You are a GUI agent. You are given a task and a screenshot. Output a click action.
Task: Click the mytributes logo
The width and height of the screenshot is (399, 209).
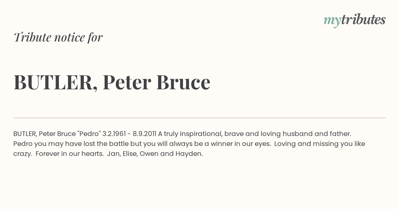click(x=354, y=20)
